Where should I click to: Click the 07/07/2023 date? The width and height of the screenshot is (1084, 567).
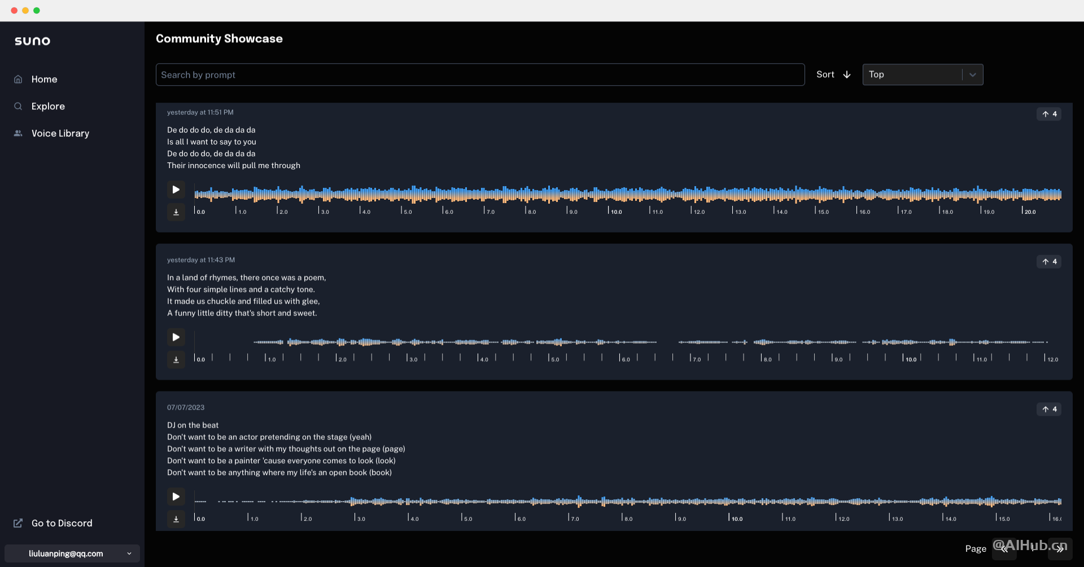point(186,407)
